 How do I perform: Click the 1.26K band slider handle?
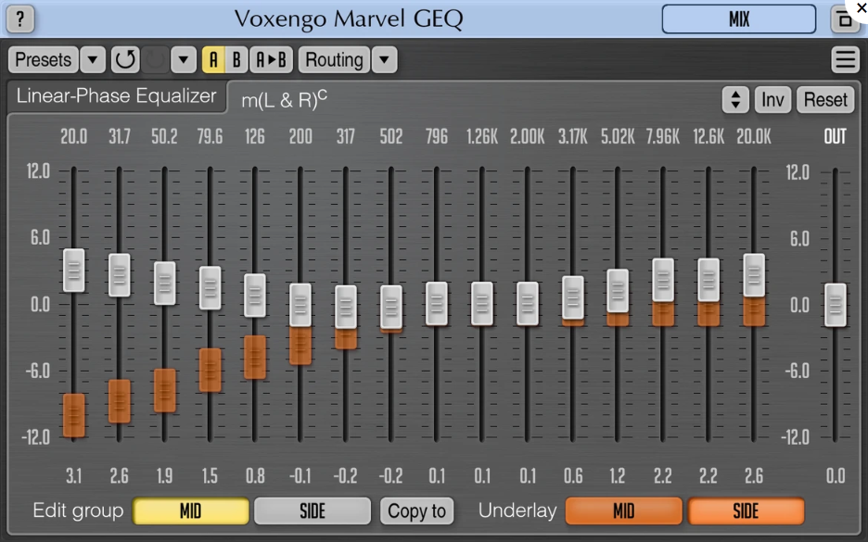481,303
